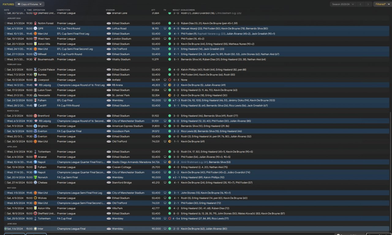The height and width of the screenshot is (235, 392).
Task: Click the Newcastle club badge
Action: point(35,95)
